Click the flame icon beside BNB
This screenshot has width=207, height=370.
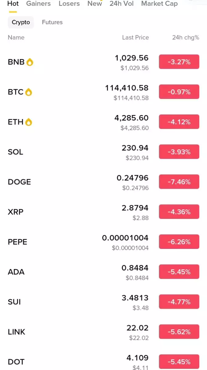coord(30,62)
